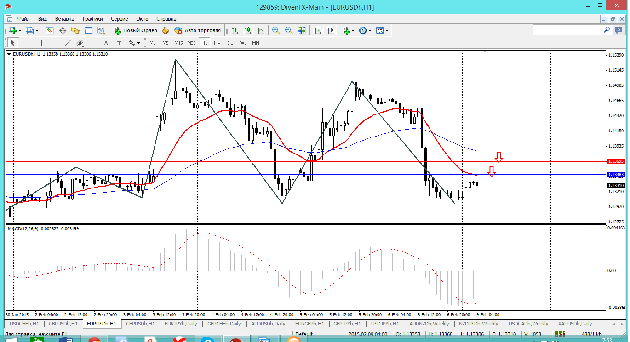Screen dimensions: 630x342
Task: Open the Справка menu
Action: click(x=166, y=19)
